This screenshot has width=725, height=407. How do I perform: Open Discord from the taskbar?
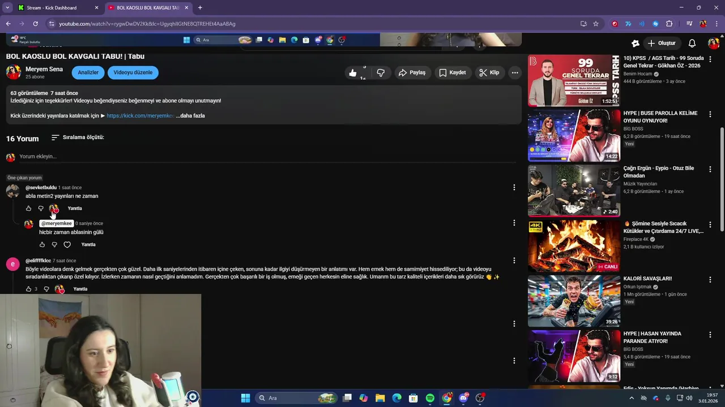463,398
